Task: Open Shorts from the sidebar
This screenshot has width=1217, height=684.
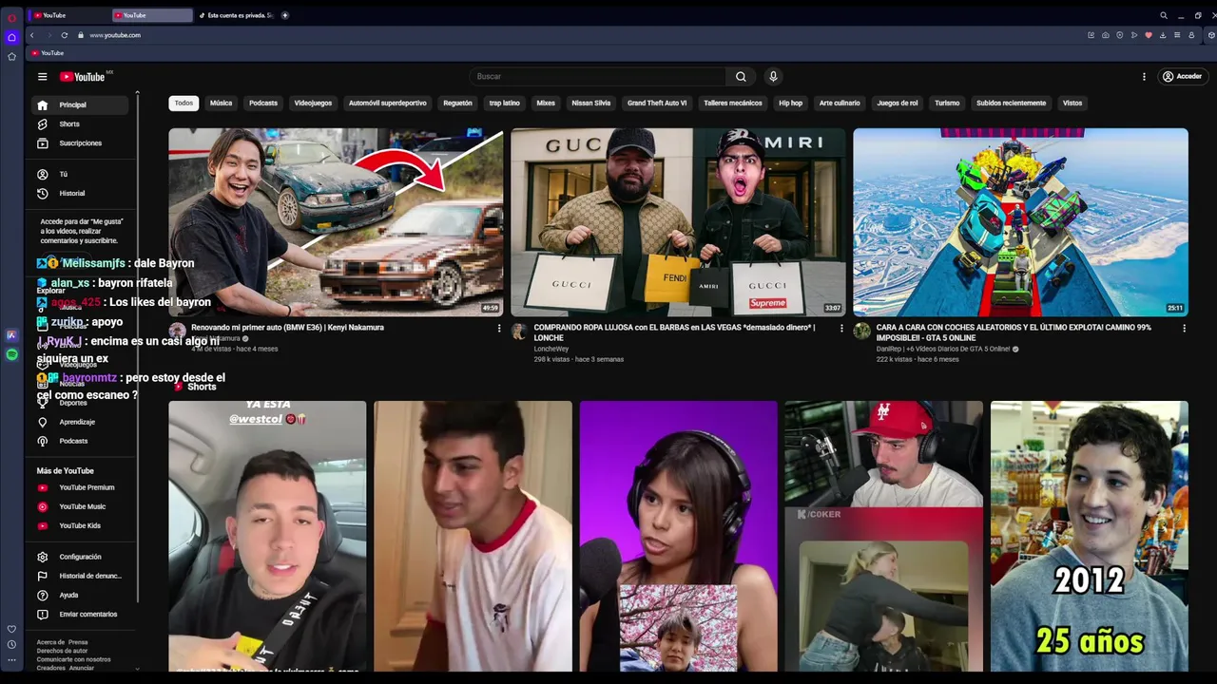Action: 81,124
